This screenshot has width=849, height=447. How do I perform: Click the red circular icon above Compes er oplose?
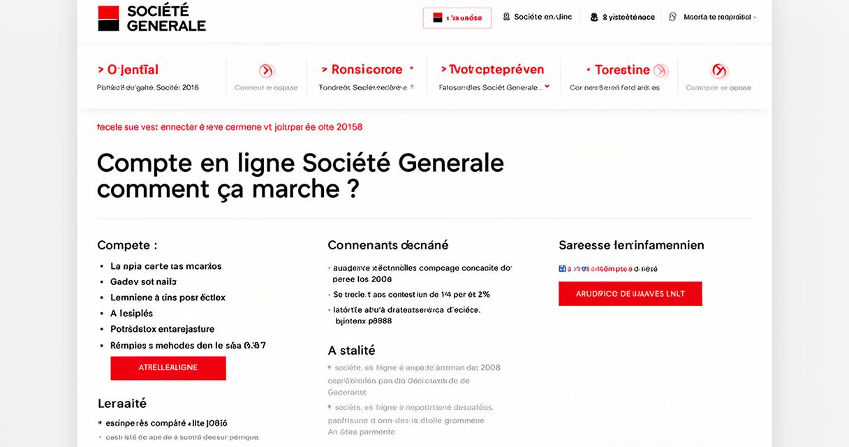(x=718, y=71)
